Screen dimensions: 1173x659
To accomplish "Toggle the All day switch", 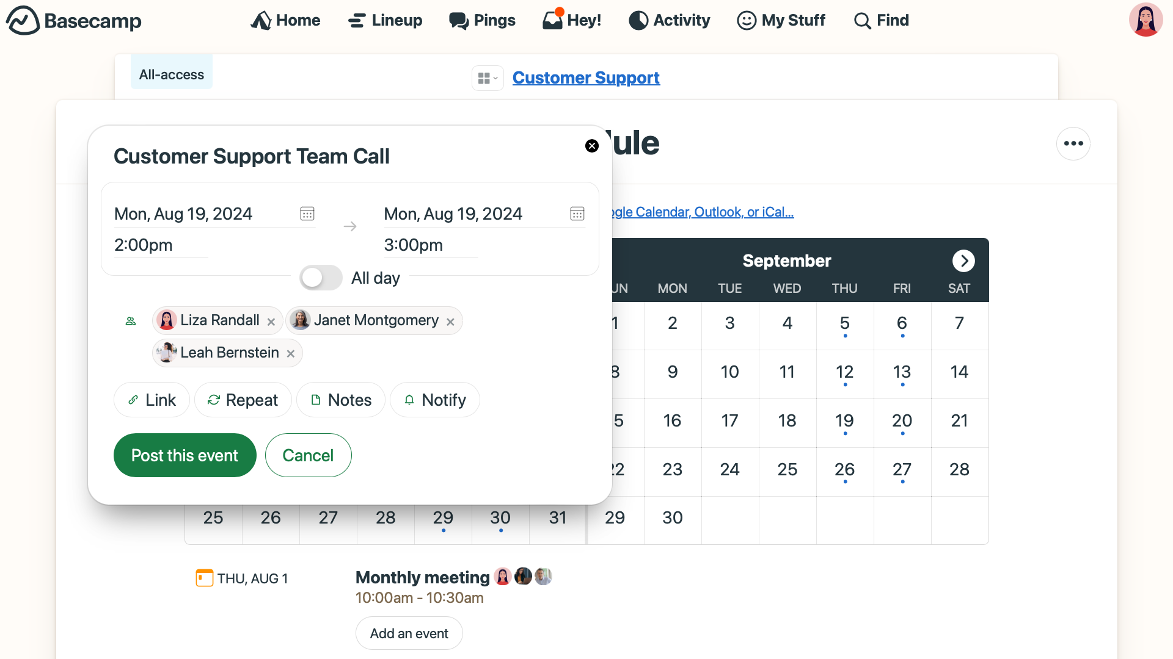I will click(321, 278).
